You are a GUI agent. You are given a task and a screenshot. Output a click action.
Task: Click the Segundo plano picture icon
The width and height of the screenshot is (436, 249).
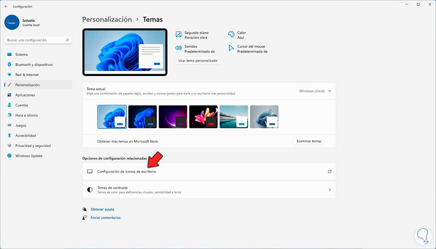click(x=178, y=34)
